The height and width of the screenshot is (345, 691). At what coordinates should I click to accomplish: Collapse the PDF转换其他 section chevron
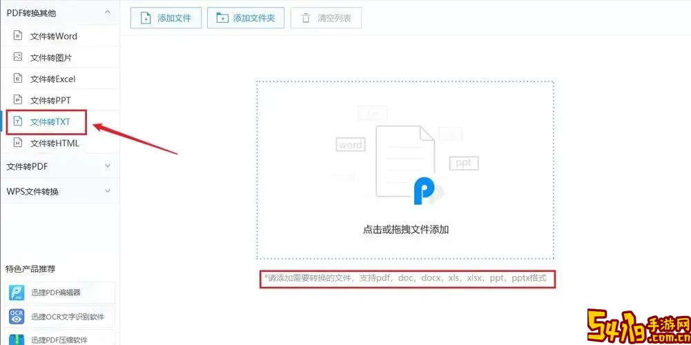coord(108,12)
